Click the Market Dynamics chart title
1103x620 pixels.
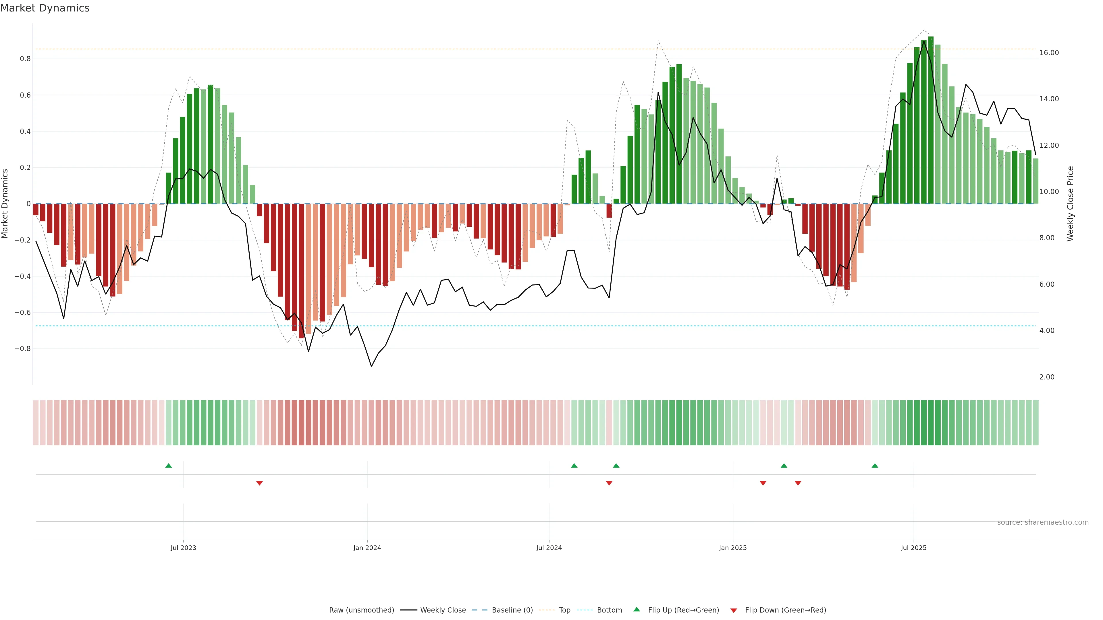(45, 8)
